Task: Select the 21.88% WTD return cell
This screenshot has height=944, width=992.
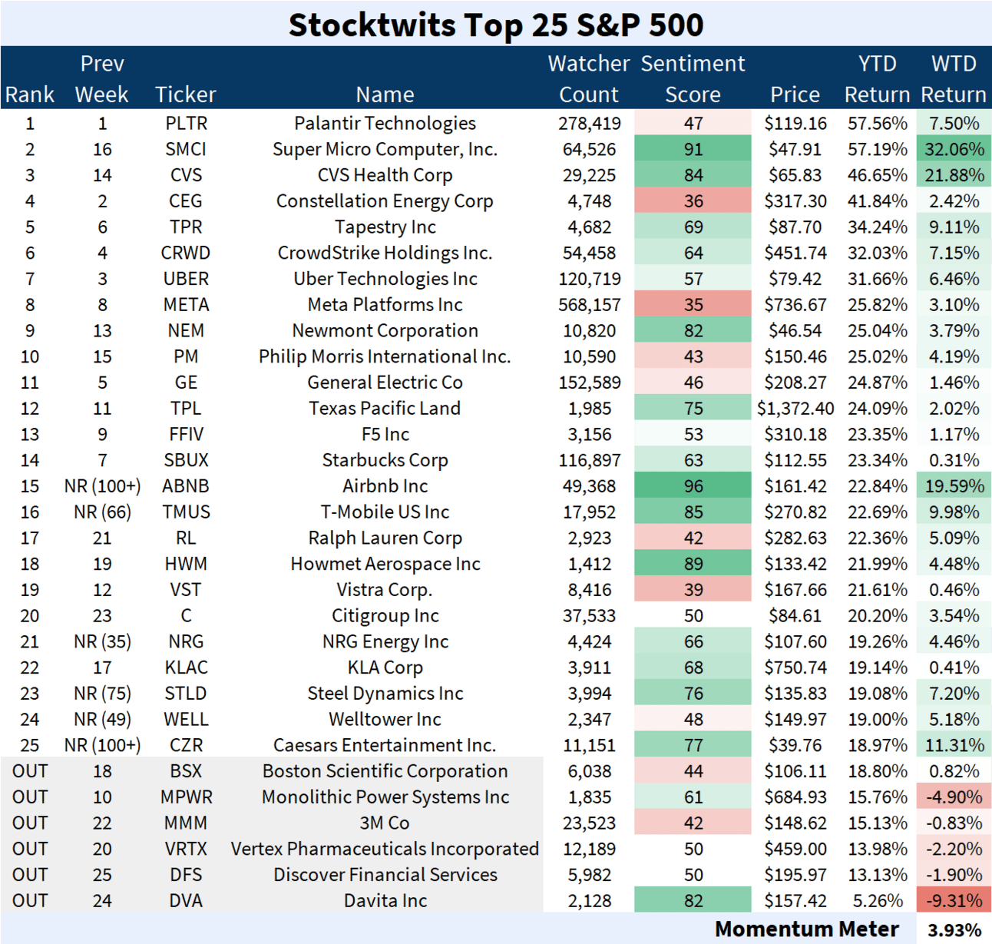Action: [954, 175]
